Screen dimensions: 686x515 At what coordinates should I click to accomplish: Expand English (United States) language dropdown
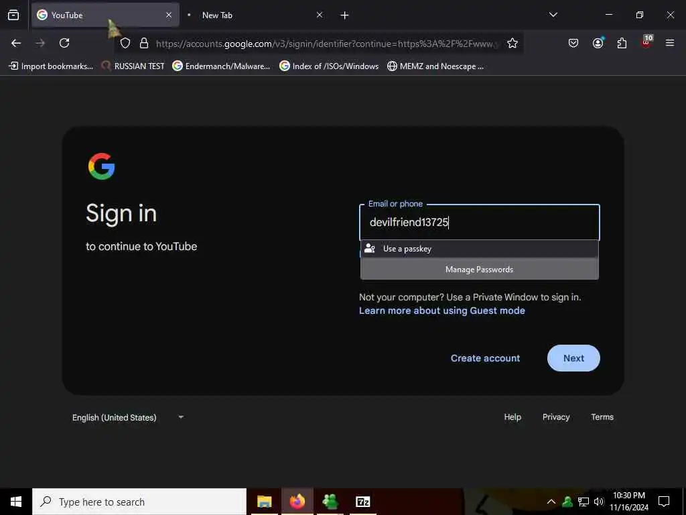point(128,417)
